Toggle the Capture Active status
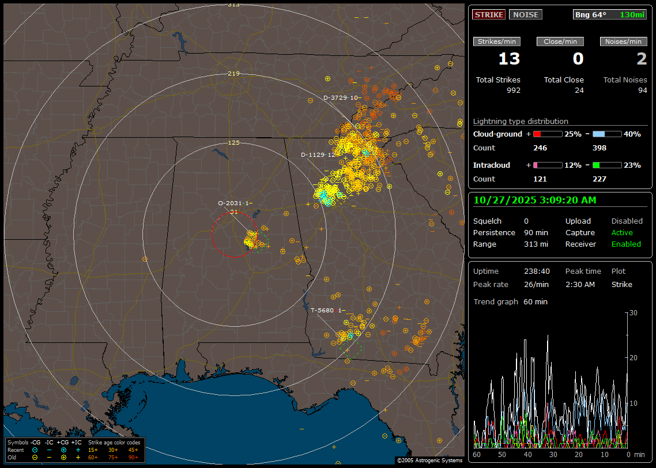Screen dimensions: 656x468 pos(622,233)
